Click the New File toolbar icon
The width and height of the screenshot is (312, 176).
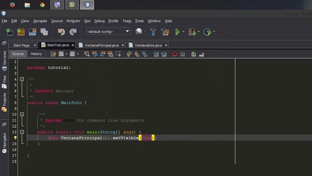click(10, 32)
